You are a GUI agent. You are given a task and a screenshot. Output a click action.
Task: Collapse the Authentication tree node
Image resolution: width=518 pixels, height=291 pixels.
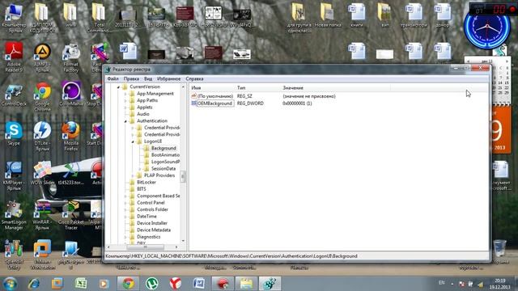(x=125, y=121)
